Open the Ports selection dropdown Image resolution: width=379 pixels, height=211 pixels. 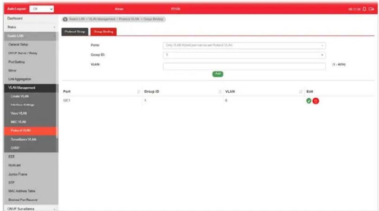point(244,45)
